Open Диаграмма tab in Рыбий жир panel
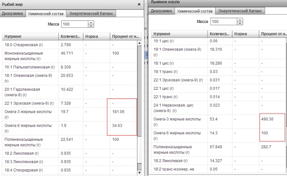Image resolution: width=287 pixels, height=176 pixels. (x=13, y=14)
